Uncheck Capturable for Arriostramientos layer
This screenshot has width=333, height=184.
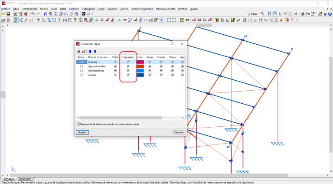[128, 71]
